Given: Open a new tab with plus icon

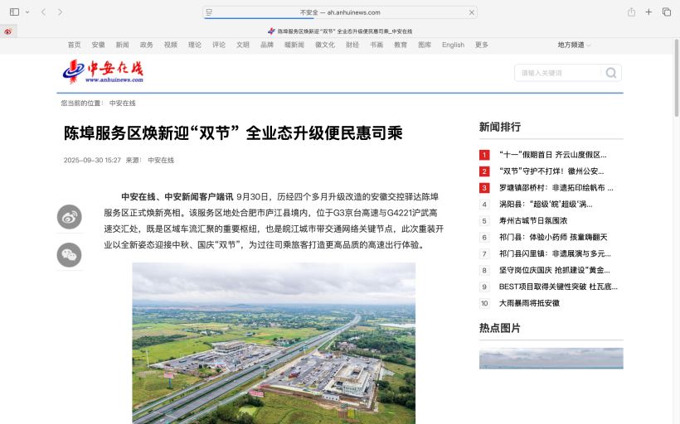Looking at the screenshot, I should click(648, 12).
